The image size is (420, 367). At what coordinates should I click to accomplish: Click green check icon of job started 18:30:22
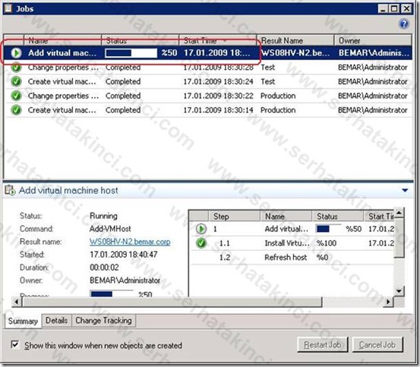pyautogui.click(x=16, y=96)
